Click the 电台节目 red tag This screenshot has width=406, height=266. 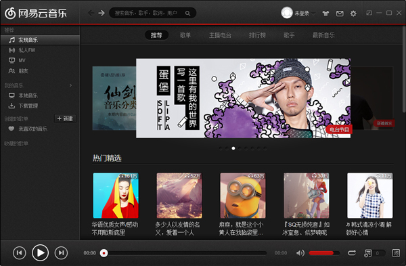[x=339, y=129]
